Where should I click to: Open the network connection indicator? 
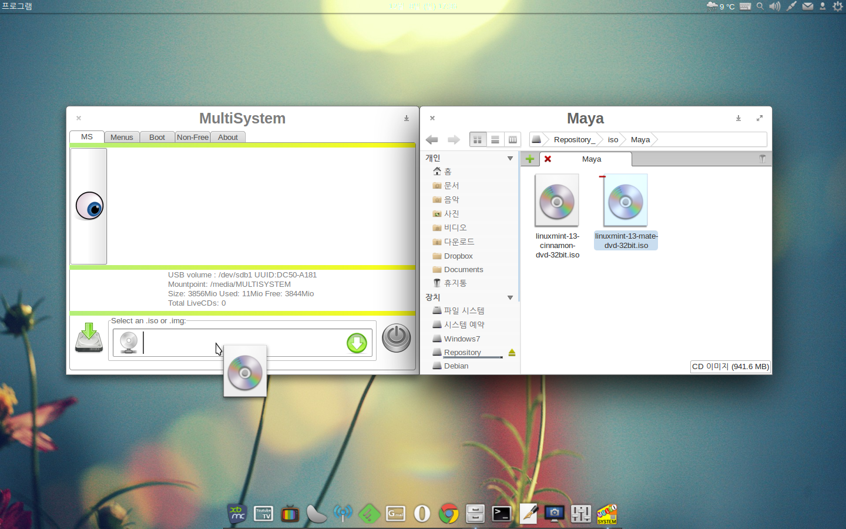[x=791, y=6]
